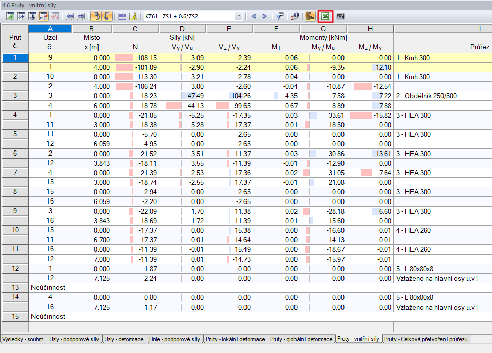Click the Vz value 104.26
The height and width of the screenshot is (353, 492).
click(x=241, y=96)
